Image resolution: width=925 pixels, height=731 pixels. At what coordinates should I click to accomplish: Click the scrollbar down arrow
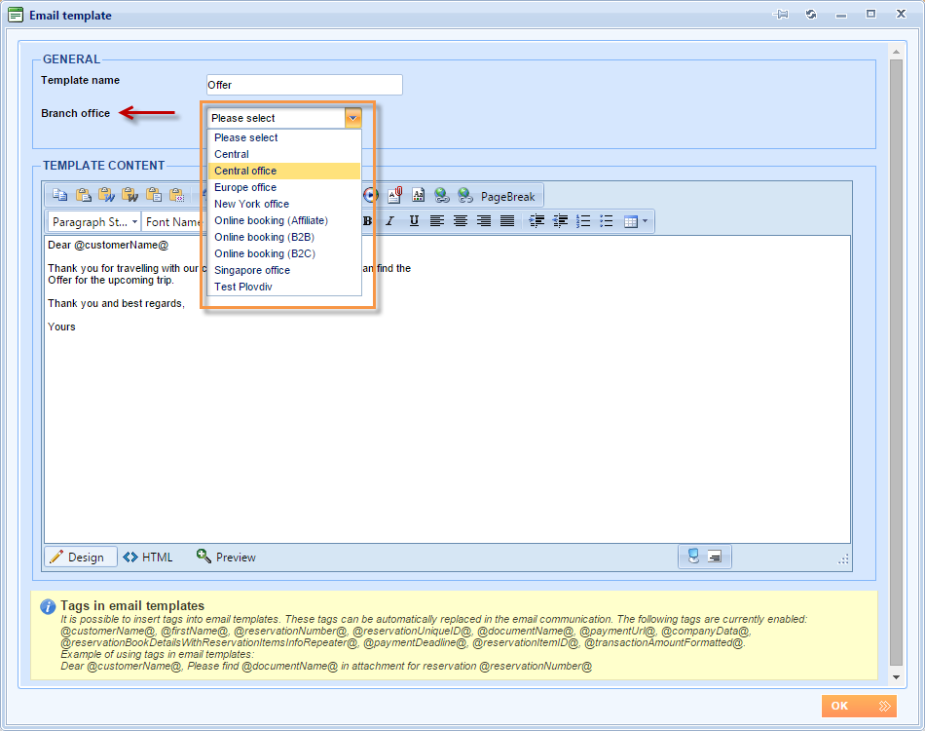tap(896, 677)
